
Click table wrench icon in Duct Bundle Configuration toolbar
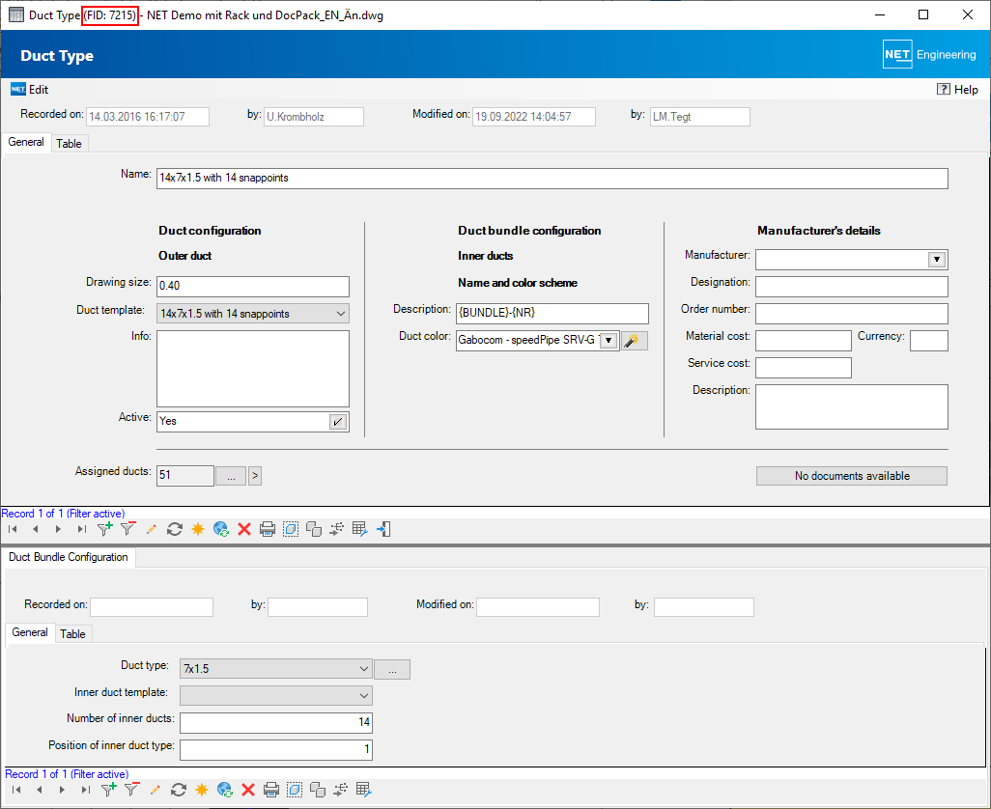click(364, 790)
